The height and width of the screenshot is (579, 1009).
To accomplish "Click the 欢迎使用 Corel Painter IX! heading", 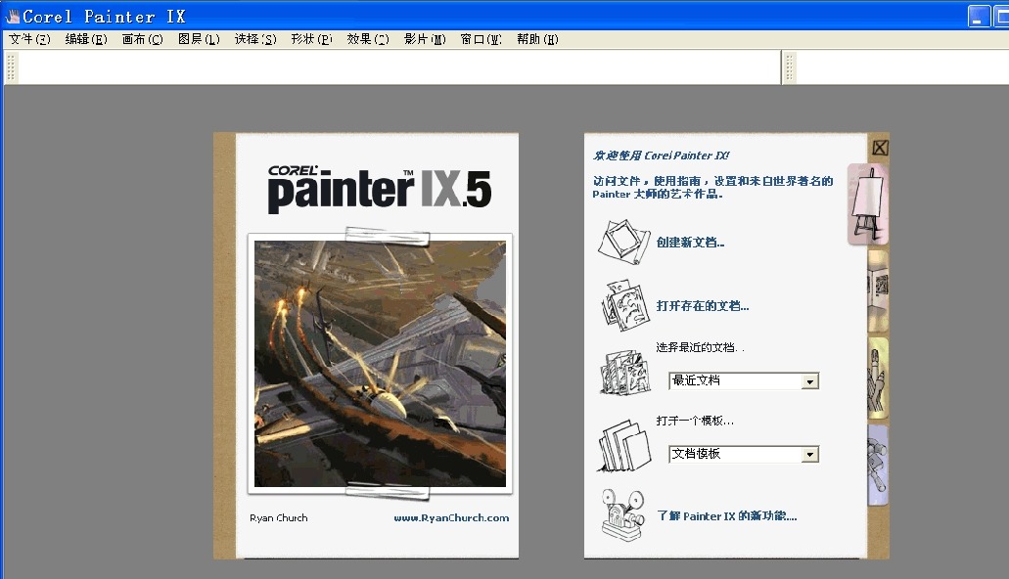I will 661,156.
